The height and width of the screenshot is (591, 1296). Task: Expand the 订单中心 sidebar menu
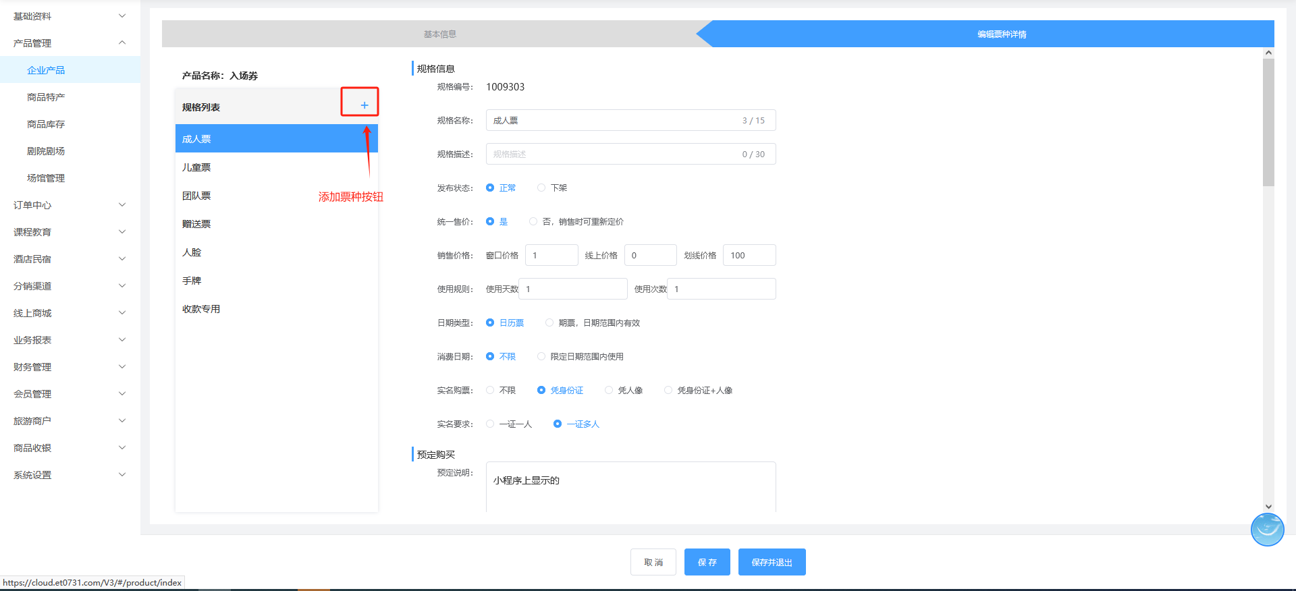[x=67, y=205]
